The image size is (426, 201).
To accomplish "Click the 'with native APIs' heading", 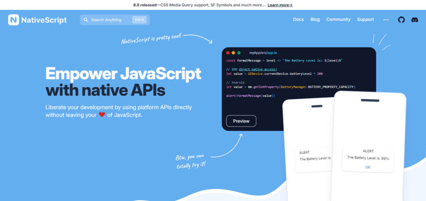I will (105, 91).
